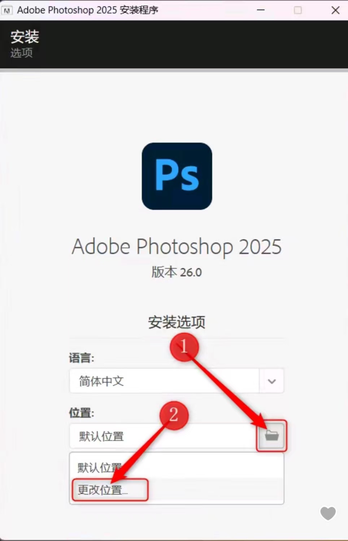This screenshot has height=541, width=348.
Task: Click the 安装 header title in dark banner
Action: coord(25,36)
